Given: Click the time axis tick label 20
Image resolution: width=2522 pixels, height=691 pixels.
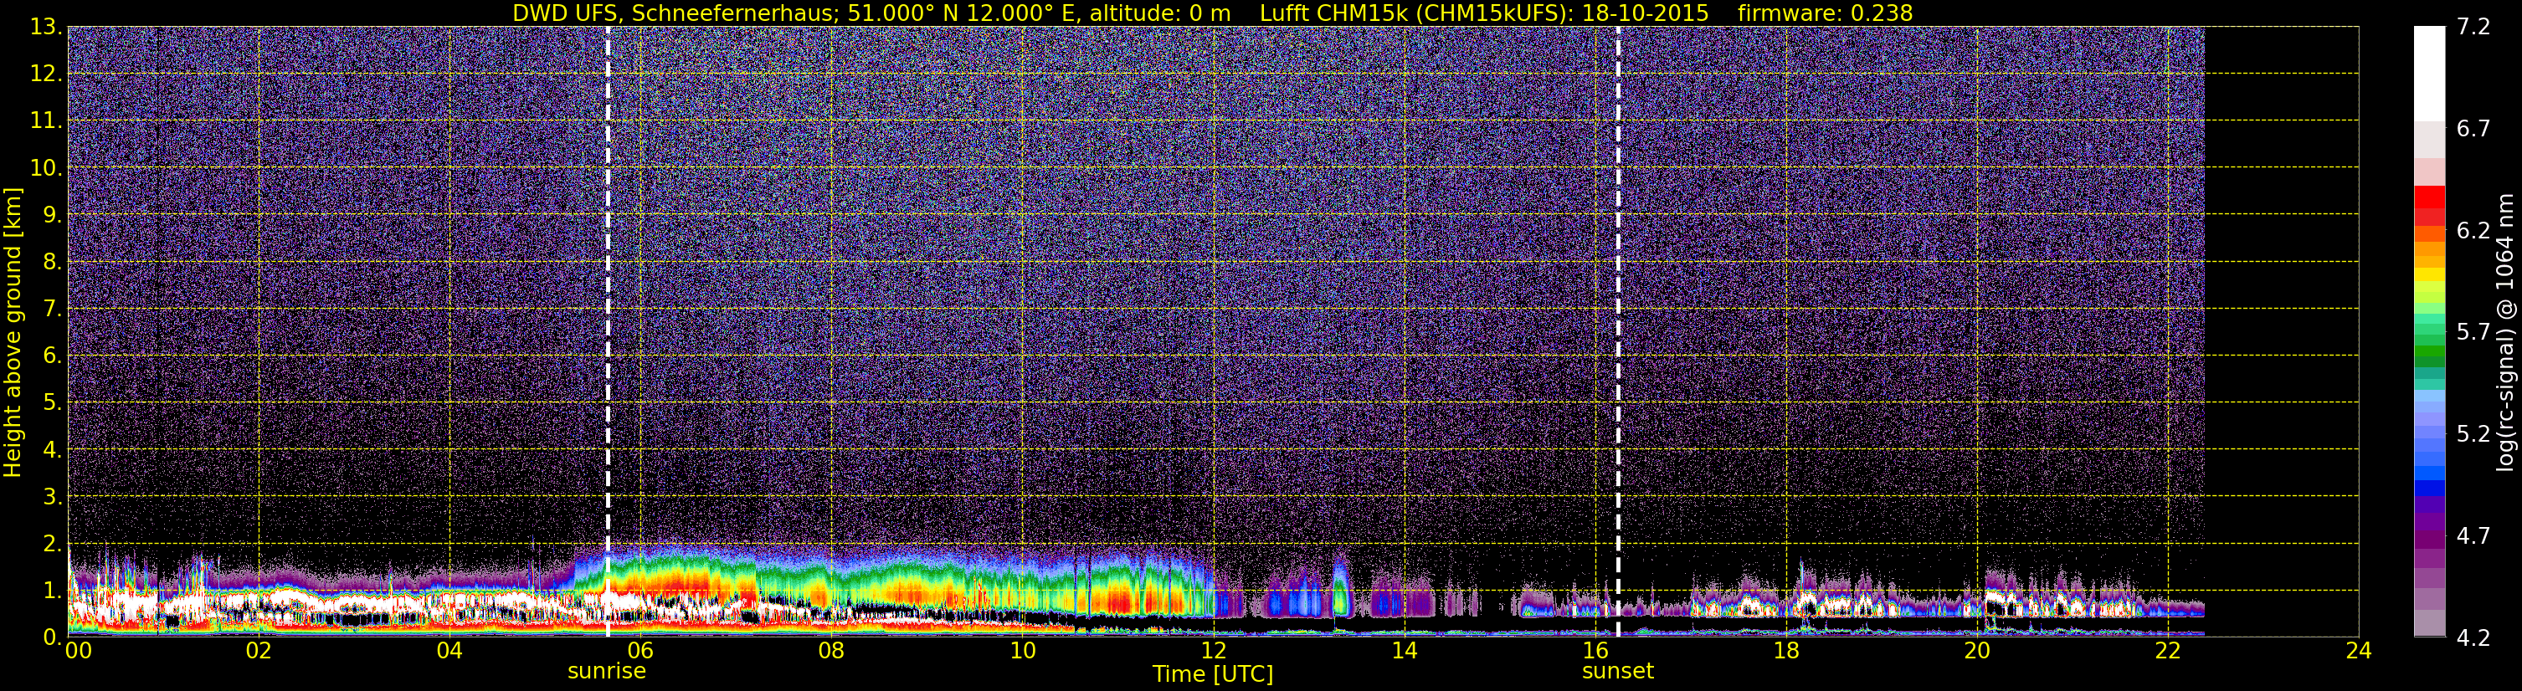Looking at the screenshot, I should pos(1977,651).
